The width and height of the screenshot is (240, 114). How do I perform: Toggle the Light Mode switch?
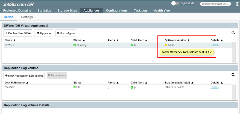175,3
